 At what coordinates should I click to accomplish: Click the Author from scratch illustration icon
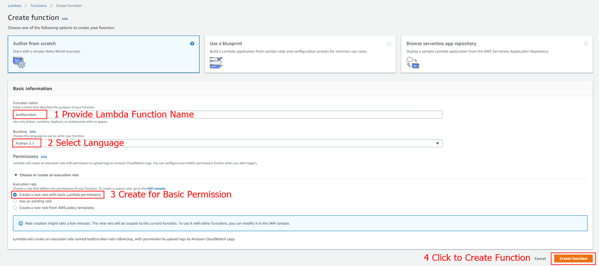20,62
